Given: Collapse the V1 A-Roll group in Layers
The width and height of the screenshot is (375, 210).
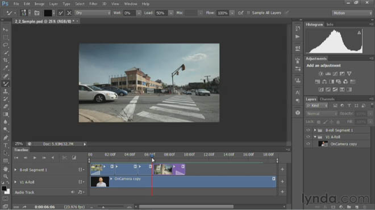Looking at the screenshot, I should point(315,137).
